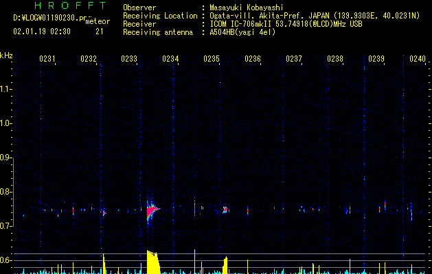This screenshot has width=432, height=274.
Task: Click the antenna value A504HB(yagi 4el)
Action: tap(242, 32)
